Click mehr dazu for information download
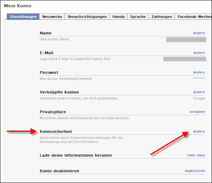Image resolution: width=212 pixels, height=183 pixels. (196, 155)
